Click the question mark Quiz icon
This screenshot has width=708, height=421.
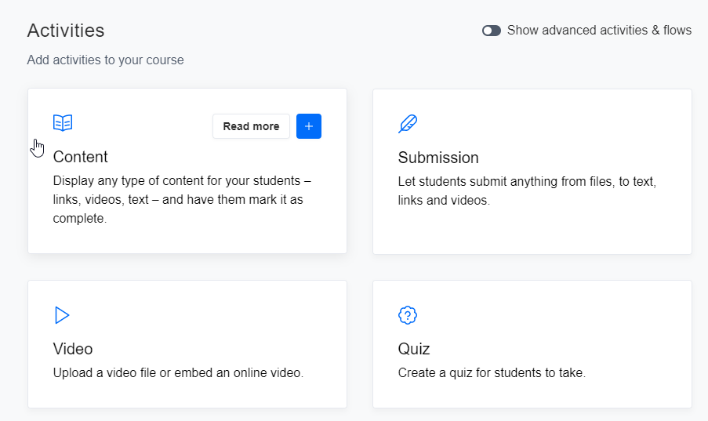[408, 315]
